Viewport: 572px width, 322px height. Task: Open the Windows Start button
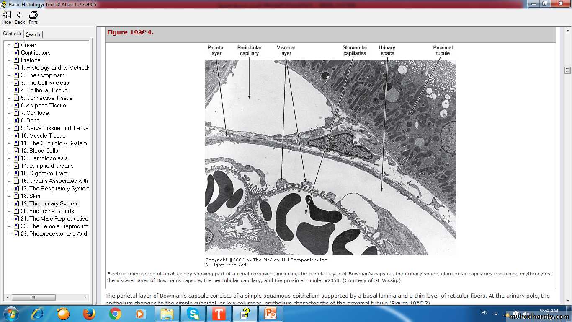click(x=10, y=314)
